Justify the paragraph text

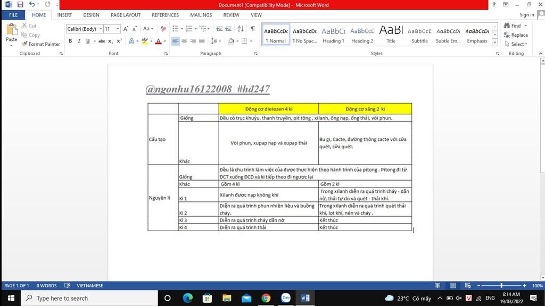tap(202, 41)
